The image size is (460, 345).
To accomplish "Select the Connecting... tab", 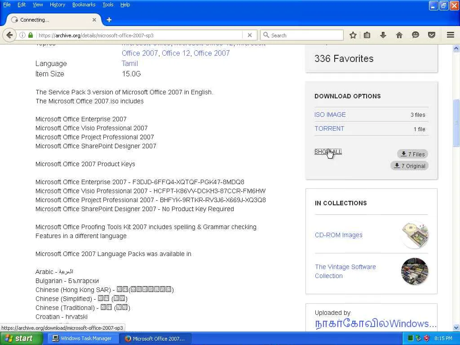I will [53, 20].
